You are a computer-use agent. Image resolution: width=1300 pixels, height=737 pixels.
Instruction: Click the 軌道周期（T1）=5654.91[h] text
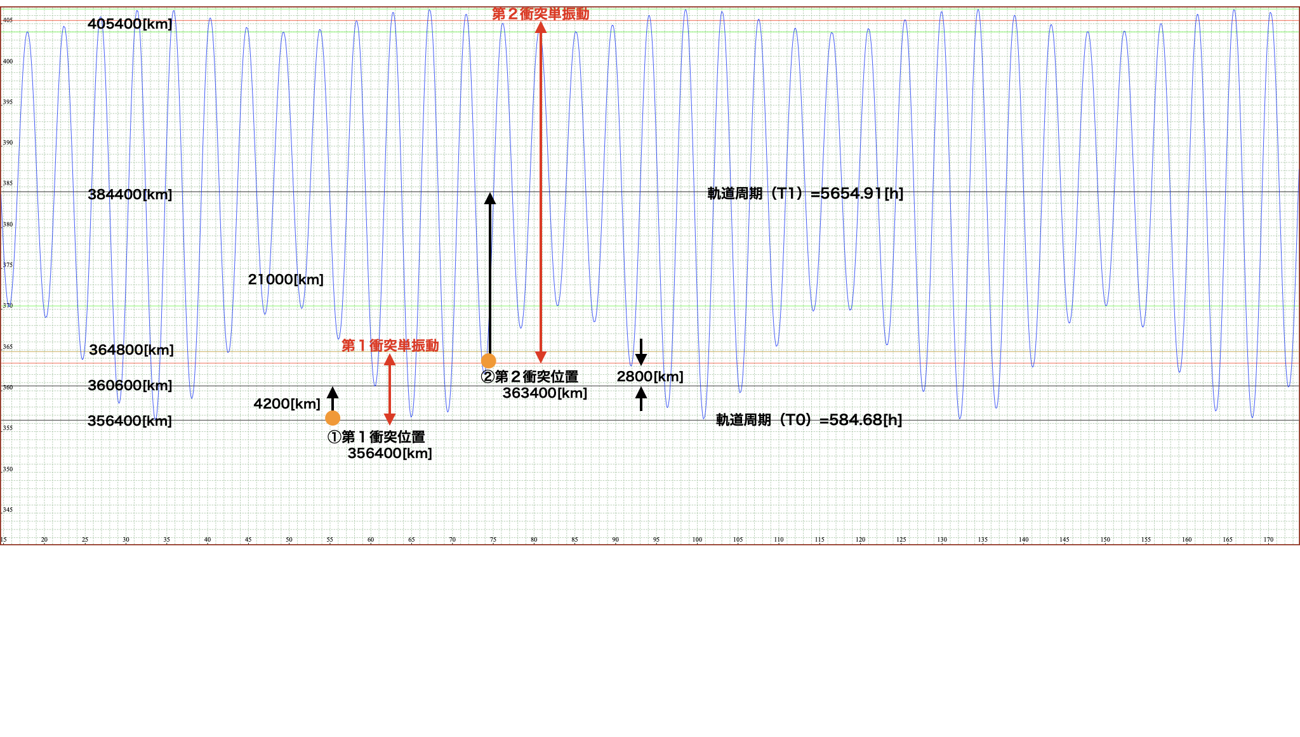click(x=805, y=193)
